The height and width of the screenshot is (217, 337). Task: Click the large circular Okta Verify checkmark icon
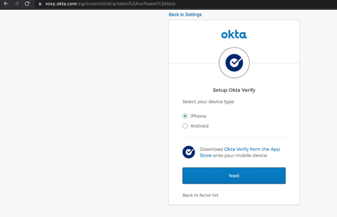point(234,63)
